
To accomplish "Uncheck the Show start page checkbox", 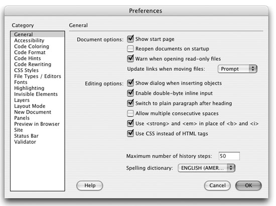I will tap(130, 39).
